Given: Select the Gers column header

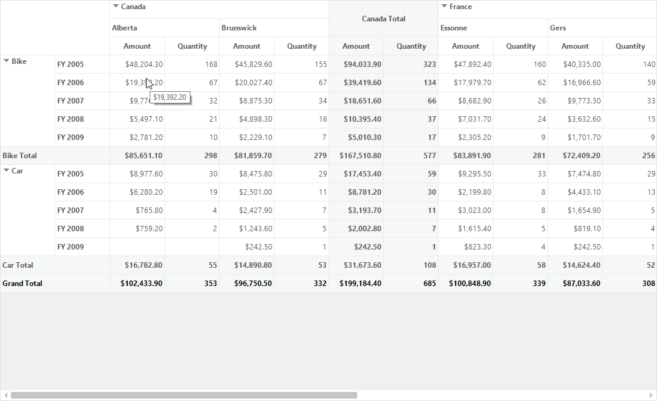Looking at the screenshot, I should (602, 28).
